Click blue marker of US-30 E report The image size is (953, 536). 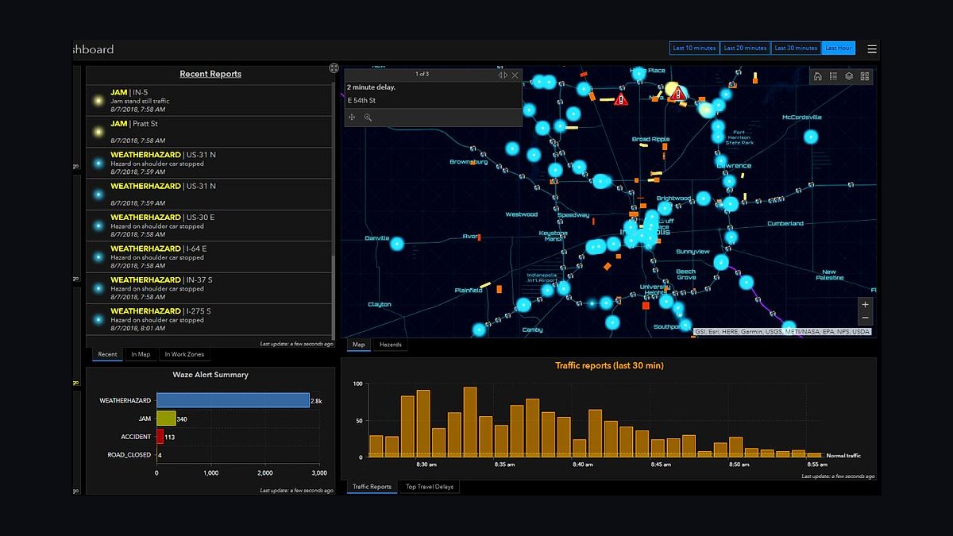coord(98,226)
